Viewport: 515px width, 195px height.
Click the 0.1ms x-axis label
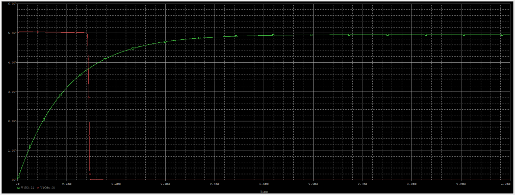point(67,184)
